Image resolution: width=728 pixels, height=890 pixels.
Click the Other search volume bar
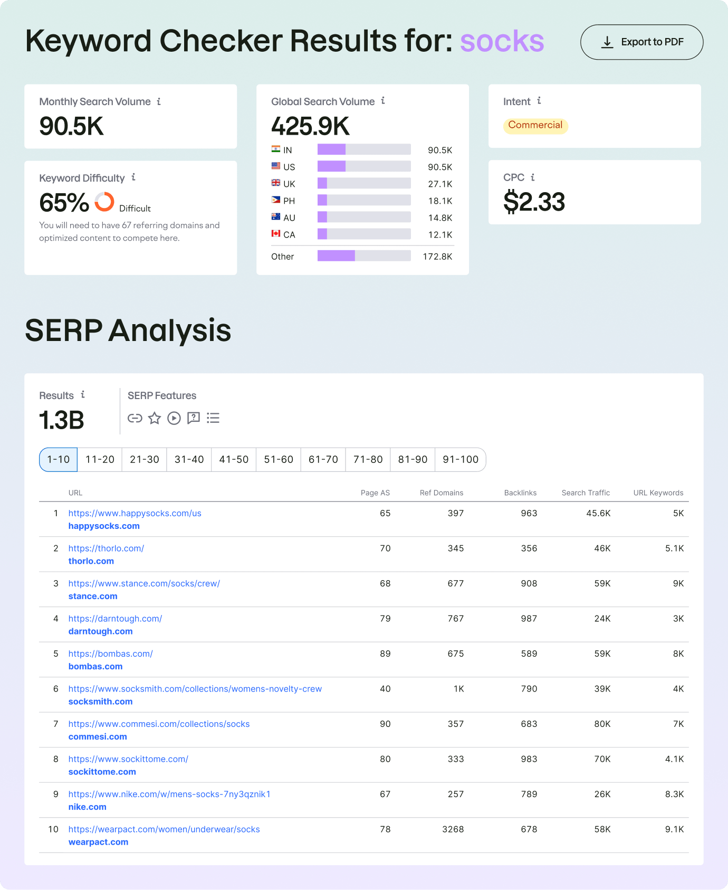click(364, 256)
